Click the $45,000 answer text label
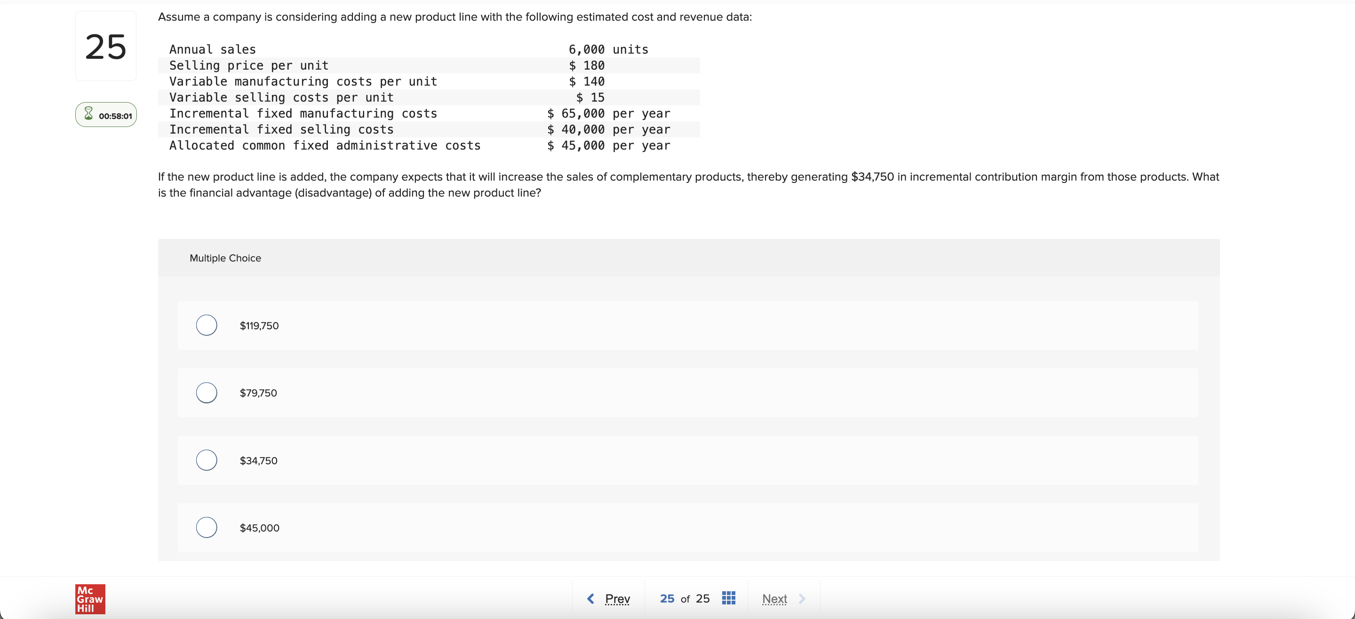Screen dimensions: 1355x619 [259, 527]
